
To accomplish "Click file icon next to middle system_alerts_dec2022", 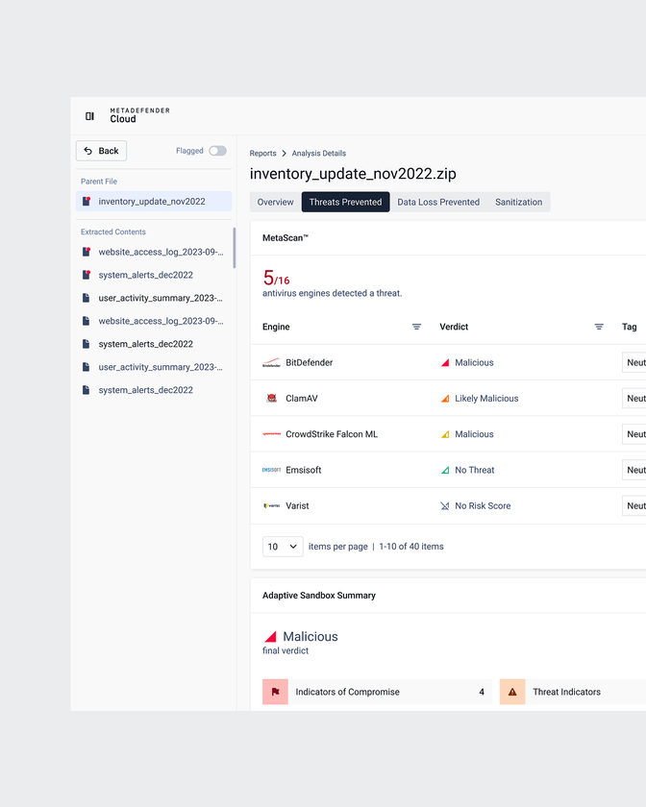I will pos(86,344).
